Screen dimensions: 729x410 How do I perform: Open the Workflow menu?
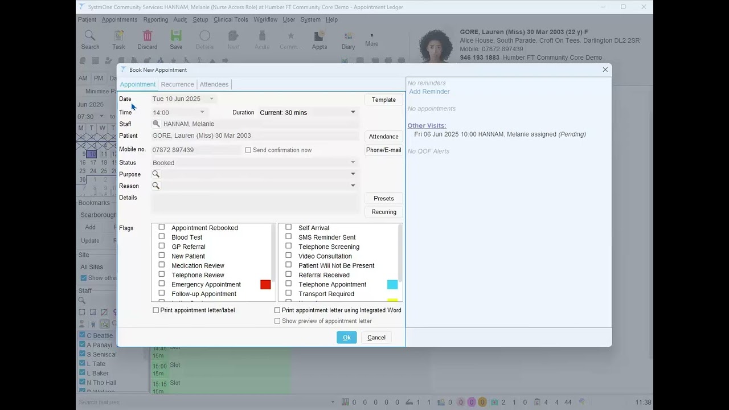[265, 19]
